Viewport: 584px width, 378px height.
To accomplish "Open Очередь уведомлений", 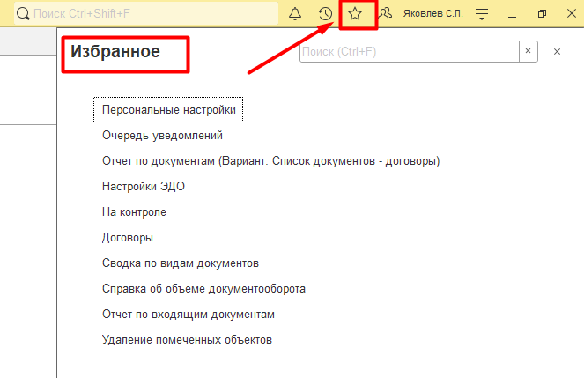I will (162, 135).
